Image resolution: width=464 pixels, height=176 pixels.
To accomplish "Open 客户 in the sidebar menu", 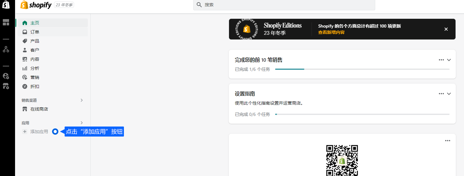I will pyautogui.click(x=35, y=50).
